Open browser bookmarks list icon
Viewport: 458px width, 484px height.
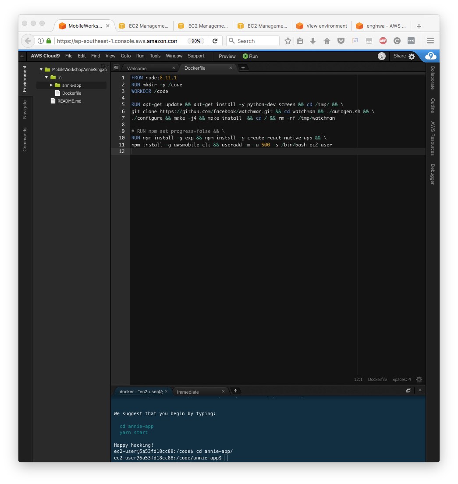pyautogui.click(x=300, y=41)
